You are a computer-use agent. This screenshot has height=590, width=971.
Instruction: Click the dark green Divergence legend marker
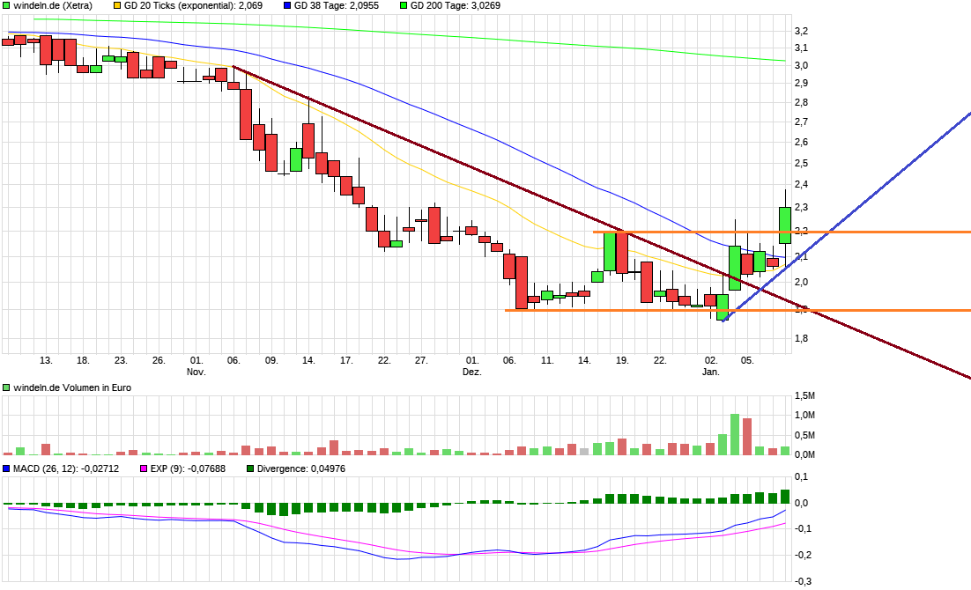coord(250,468)
